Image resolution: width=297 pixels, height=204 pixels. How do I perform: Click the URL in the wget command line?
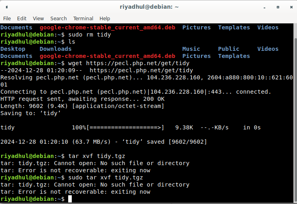138,63
